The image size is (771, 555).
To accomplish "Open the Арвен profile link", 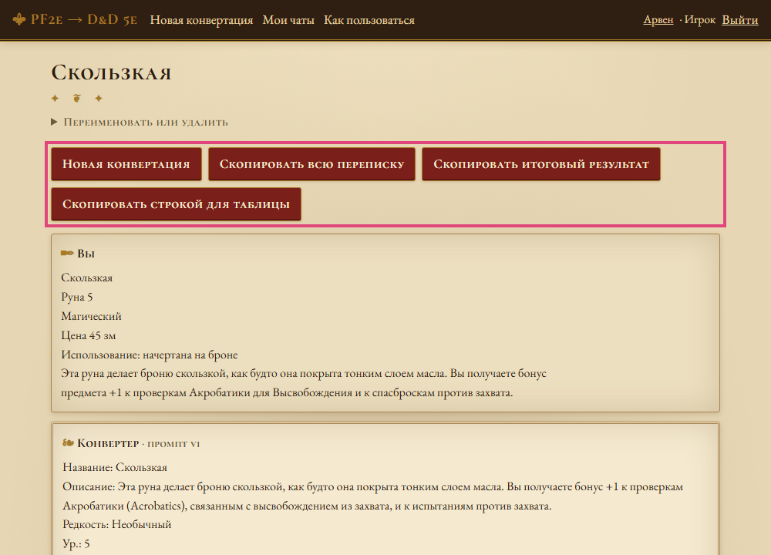I will click(658, 20).
